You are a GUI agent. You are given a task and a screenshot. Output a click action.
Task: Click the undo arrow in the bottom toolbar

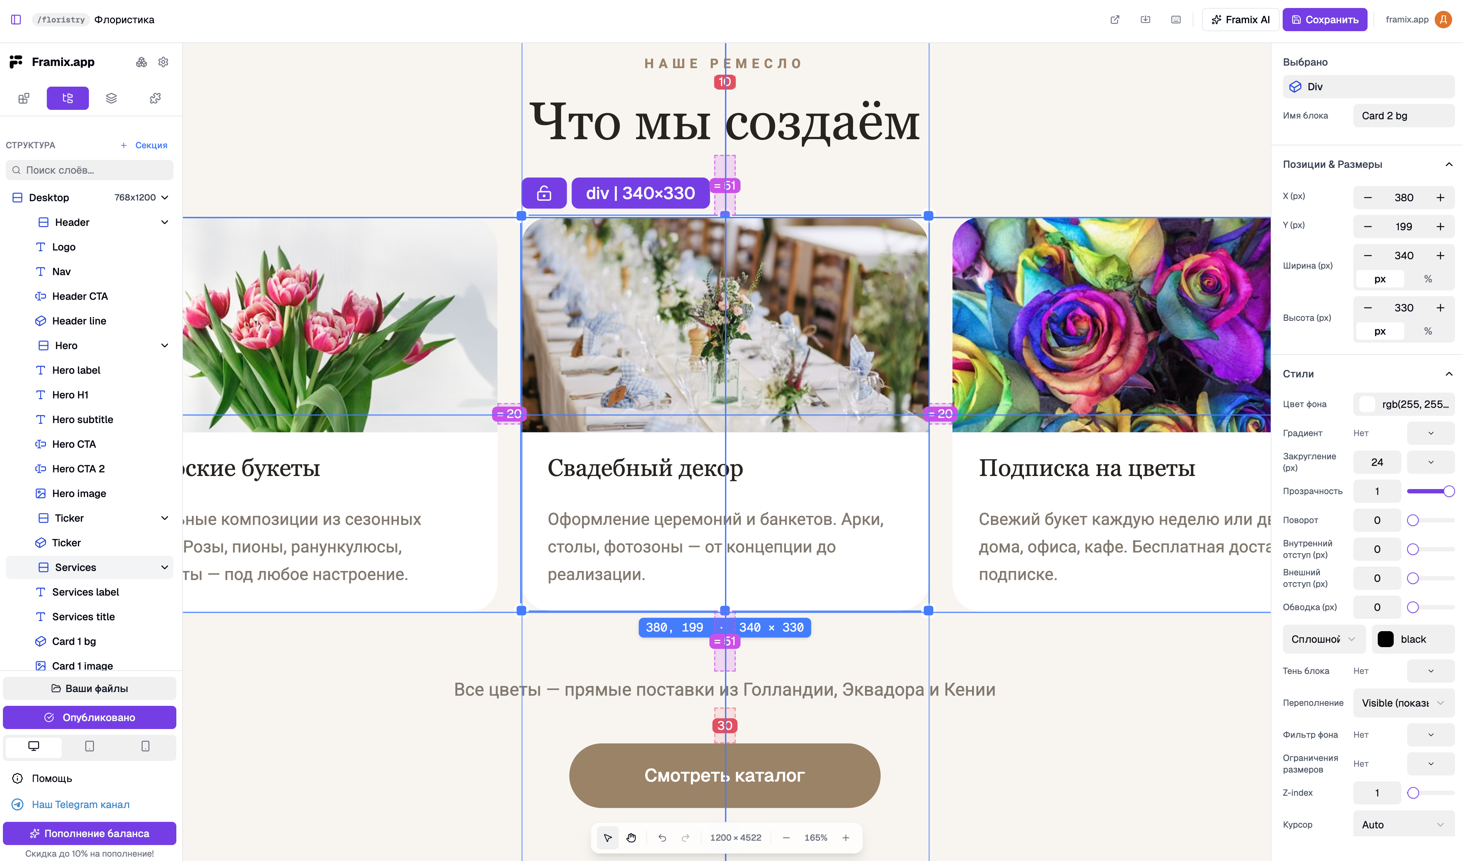point(662,838)
